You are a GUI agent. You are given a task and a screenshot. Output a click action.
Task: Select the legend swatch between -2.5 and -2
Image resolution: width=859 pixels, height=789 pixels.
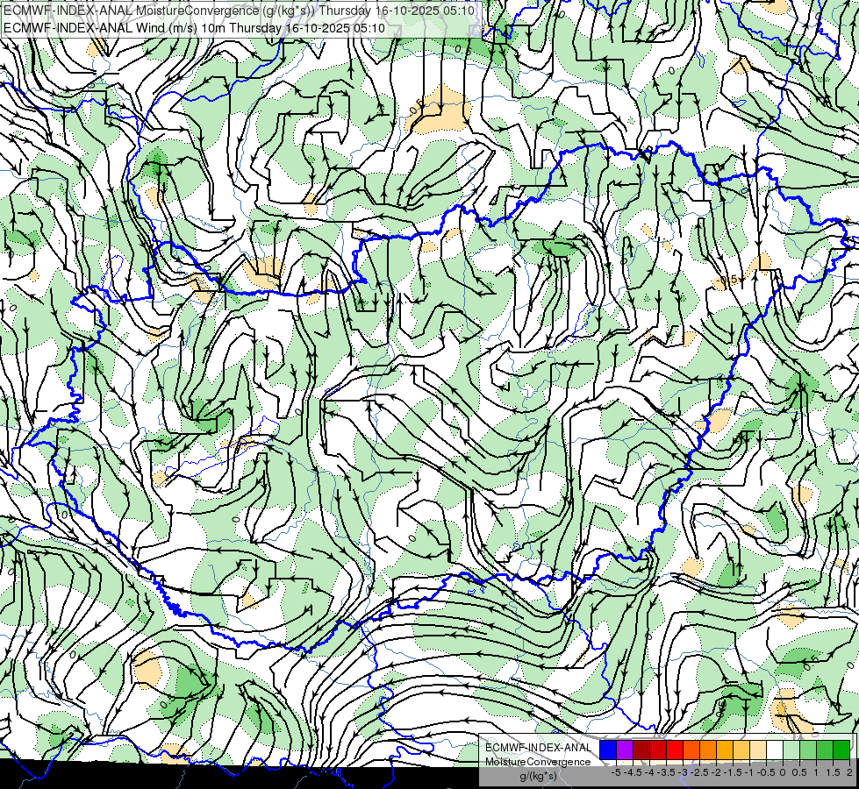(x=708, y=750)
